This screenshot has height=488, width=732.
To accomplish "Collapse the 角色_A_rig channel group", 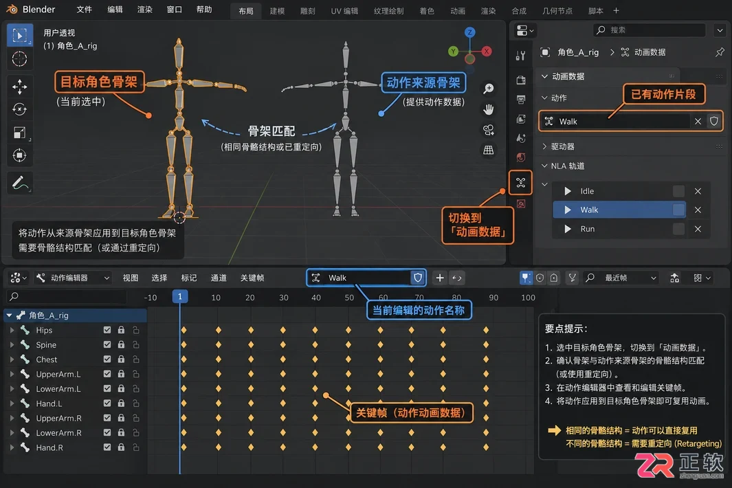I will pos(9,315).
